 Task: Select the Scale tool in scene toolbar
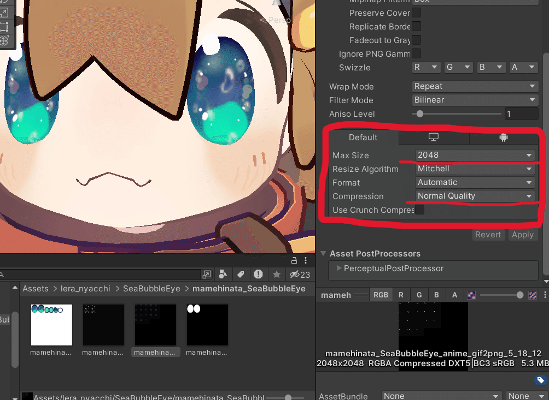tap(4, 13)
